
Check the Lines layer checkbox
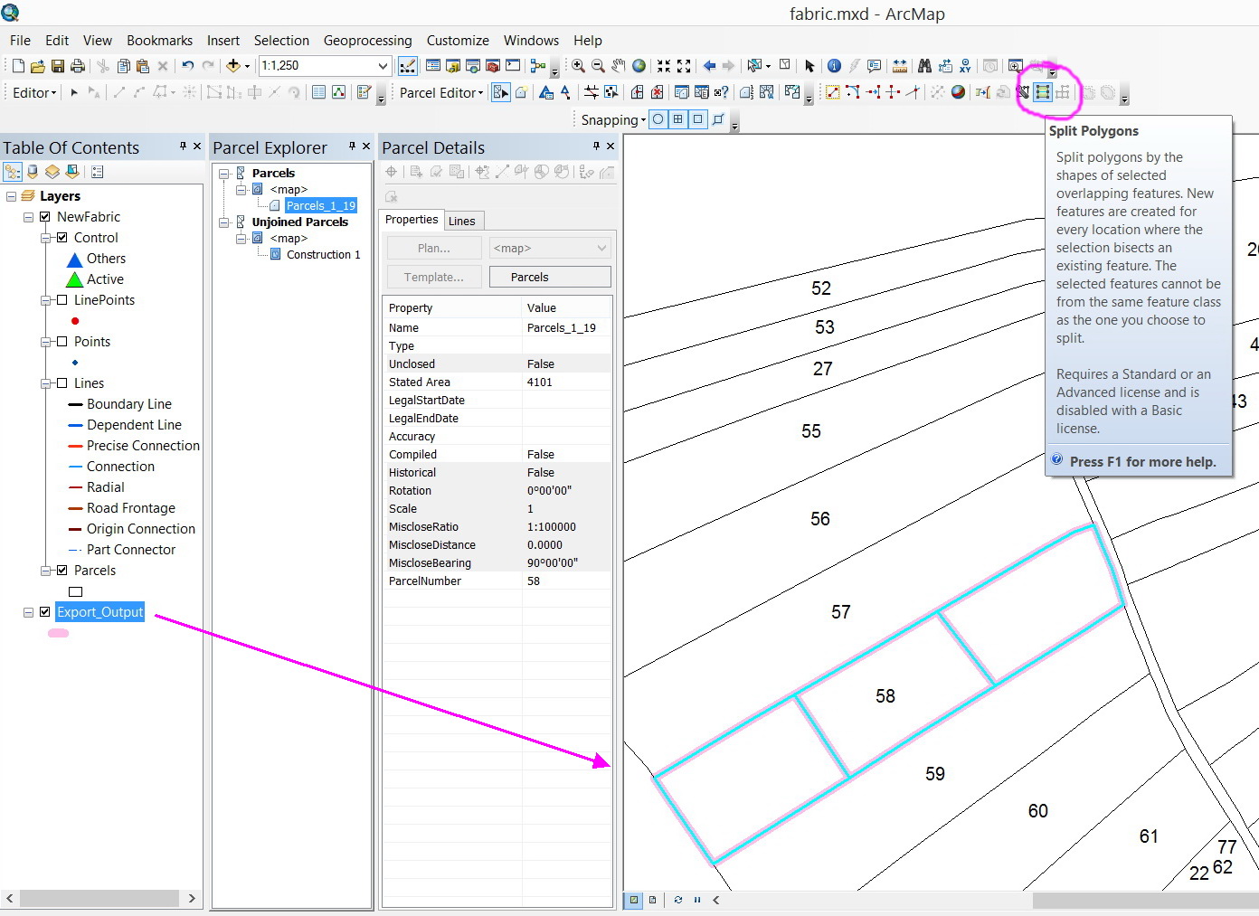tap(62, 383)
